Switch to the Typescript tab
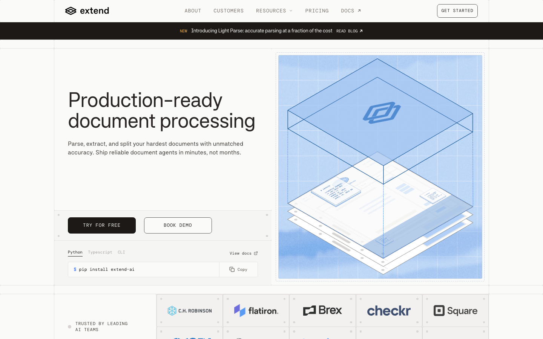Image resolution: width=543 pixels, height=339 pixels. point(100,252)
